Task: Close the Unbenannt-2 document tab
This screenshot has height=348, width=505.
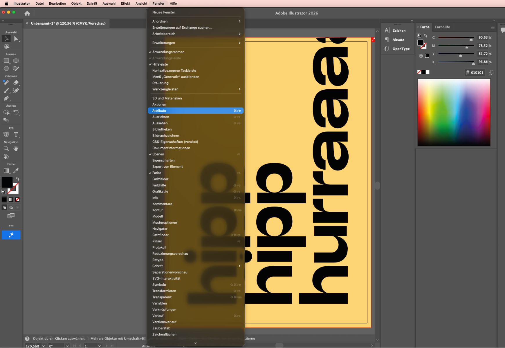Action: [x=27, y=23]
